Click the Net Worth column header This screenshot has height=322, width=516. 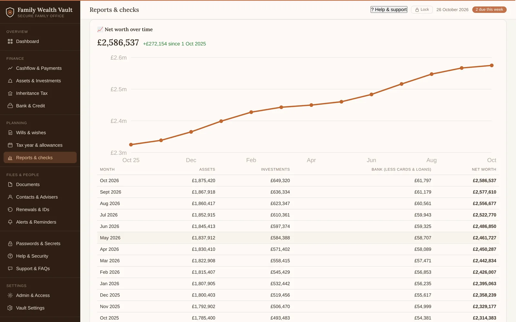point(484,169)
